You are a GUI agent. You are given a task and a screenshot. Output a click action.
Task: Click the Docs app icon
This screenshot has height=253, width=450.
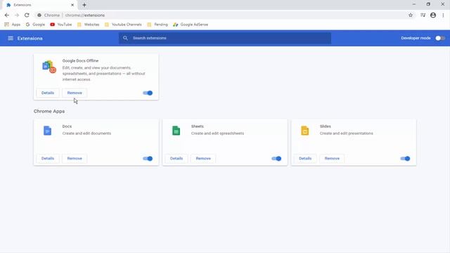(x=47, y=131)
